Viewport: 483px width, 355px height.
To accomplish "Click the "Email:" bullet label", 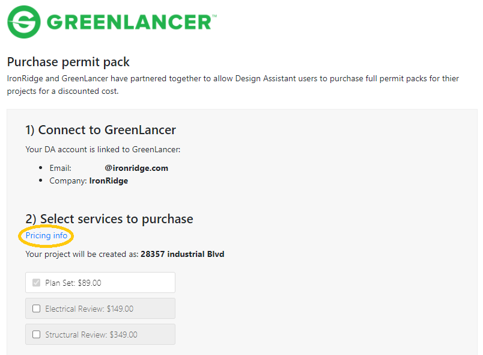I will [x=61, y=168].
